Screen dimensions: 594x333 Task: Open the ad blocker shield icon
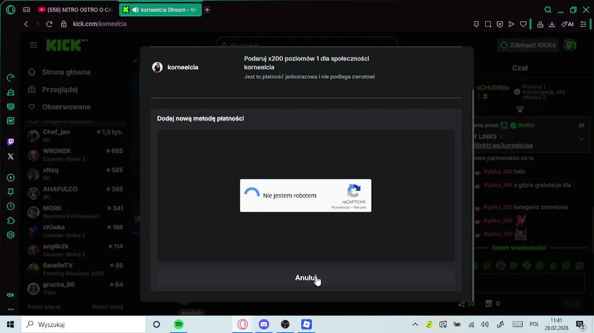coord(500,24)
